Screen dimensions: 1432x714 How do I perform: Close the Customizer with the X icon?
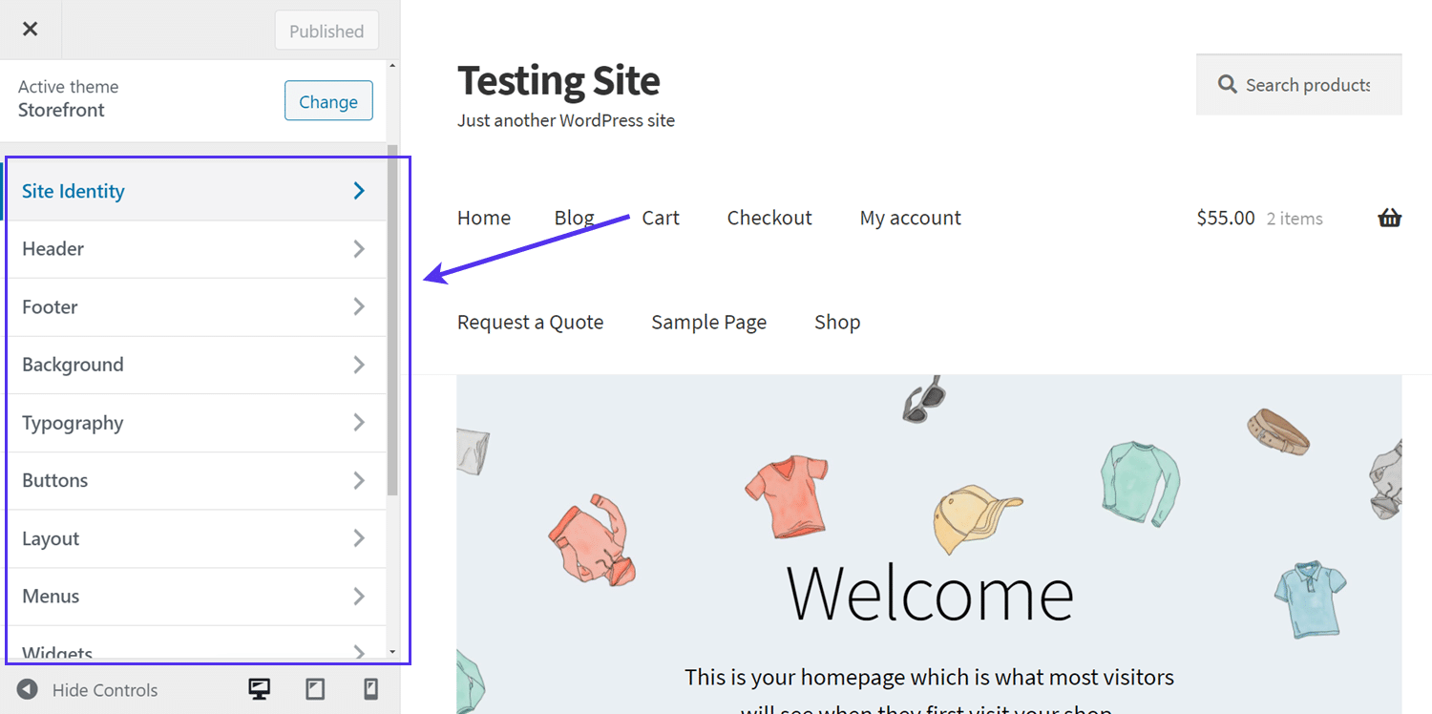(x=30, y=29)
